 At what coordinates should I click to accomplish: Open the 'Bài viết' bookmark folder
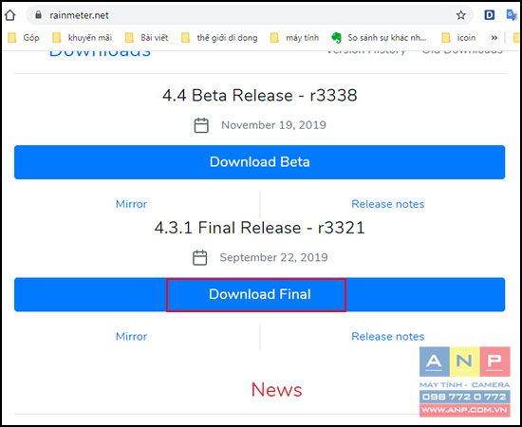pyautogui.click(x=146, y=38)
